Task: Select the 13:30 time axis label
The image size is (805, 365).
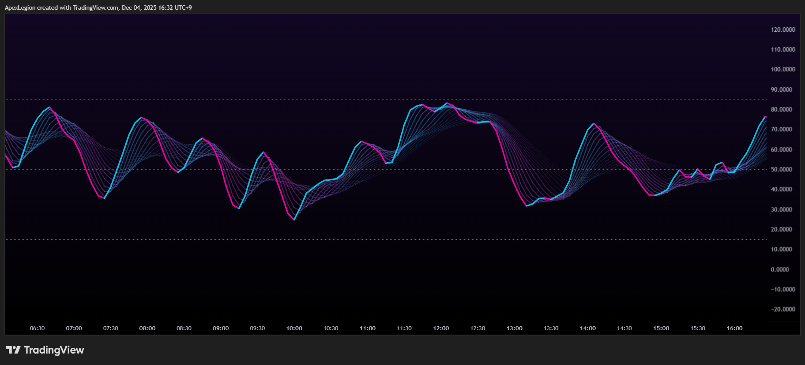Action: tap(551, 328)
